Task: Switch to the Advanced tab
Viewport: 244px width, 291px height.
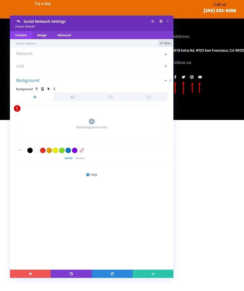Action: 64,35
